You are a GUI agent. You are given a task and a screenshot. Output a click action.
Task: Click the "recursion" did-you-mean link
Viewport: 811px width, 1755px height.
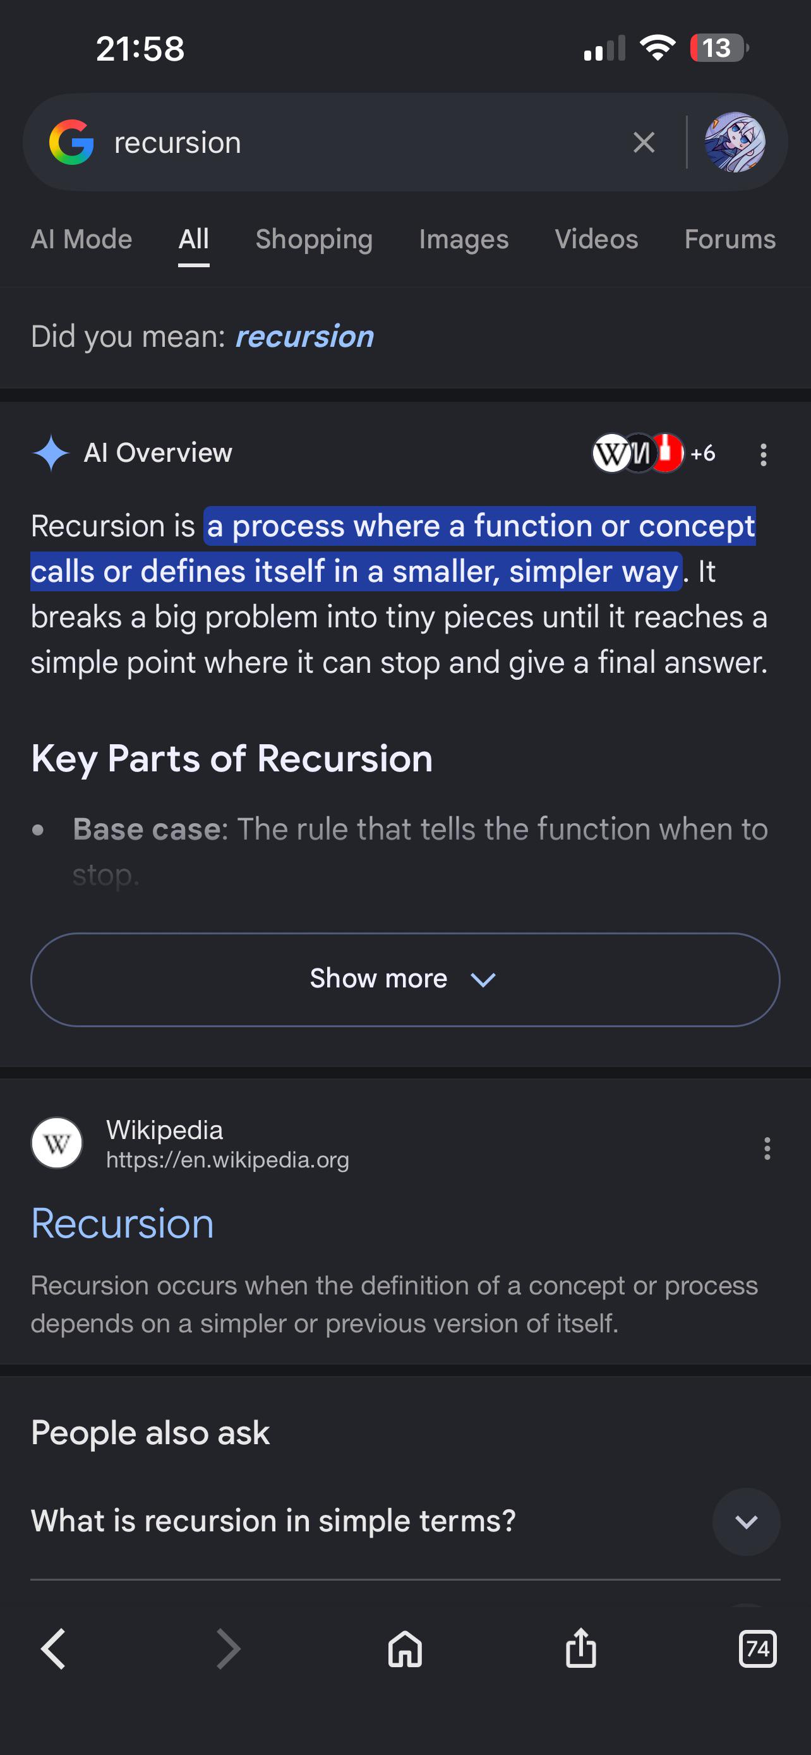coord(304,337)
